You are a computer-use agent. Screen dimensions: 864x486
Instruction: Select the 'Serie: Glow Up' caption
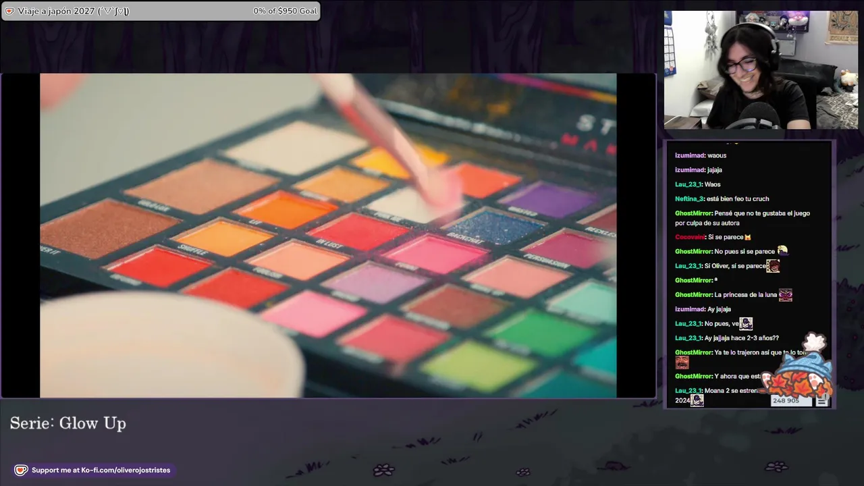(67, 423)
